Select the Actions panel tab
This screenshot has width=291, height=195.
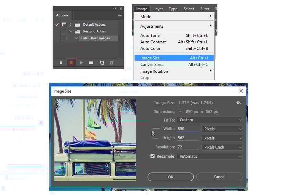tap(62, 15)
